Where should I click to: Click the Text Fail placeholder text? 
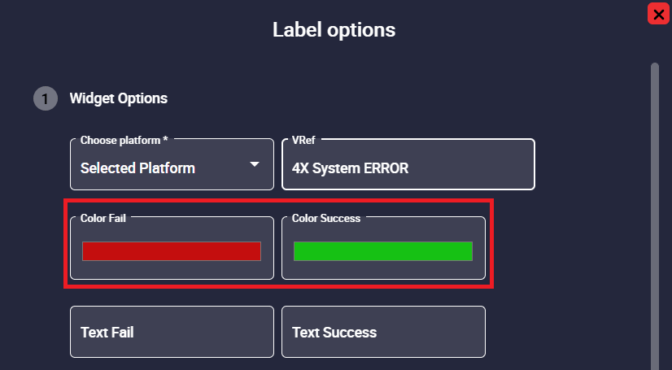(107, 332)
